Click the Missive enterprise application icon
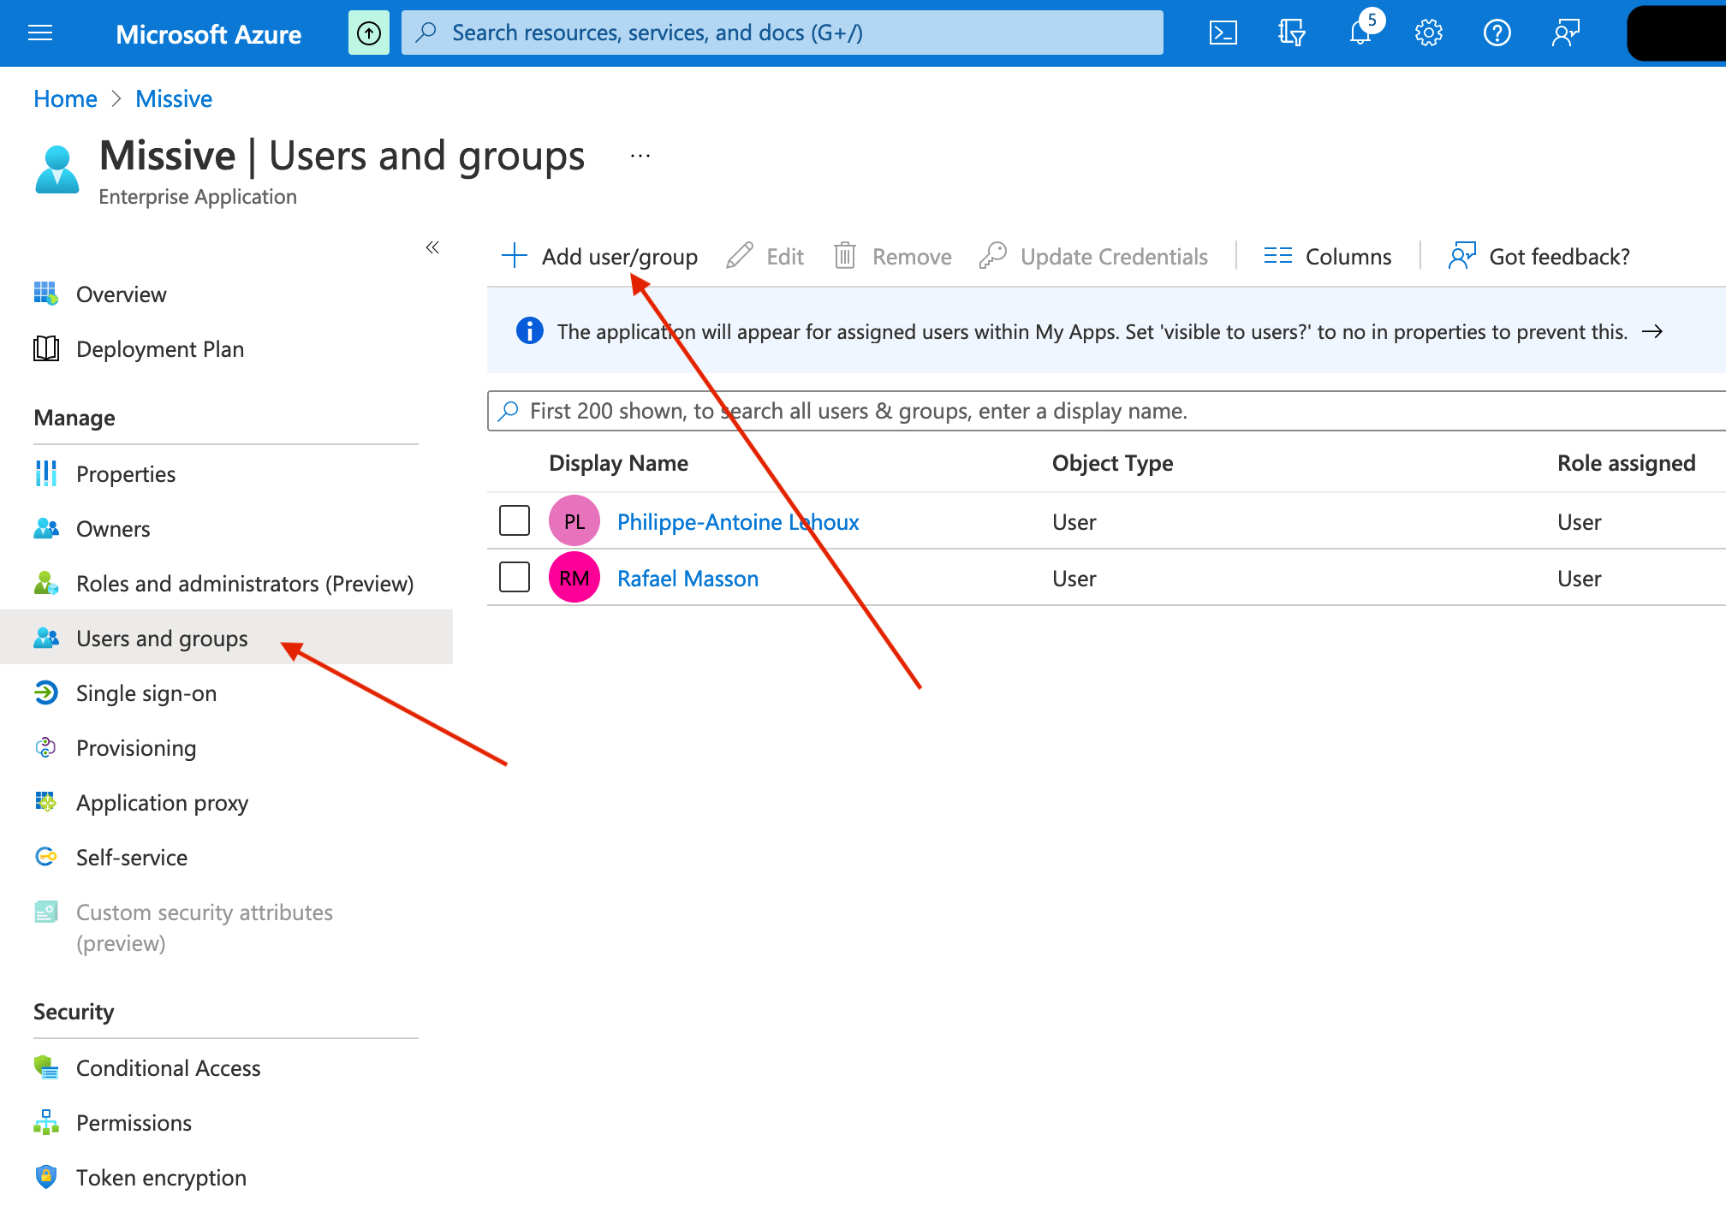The height and width of the screenshot is (1218, 1726). click(x=57, y=169)
